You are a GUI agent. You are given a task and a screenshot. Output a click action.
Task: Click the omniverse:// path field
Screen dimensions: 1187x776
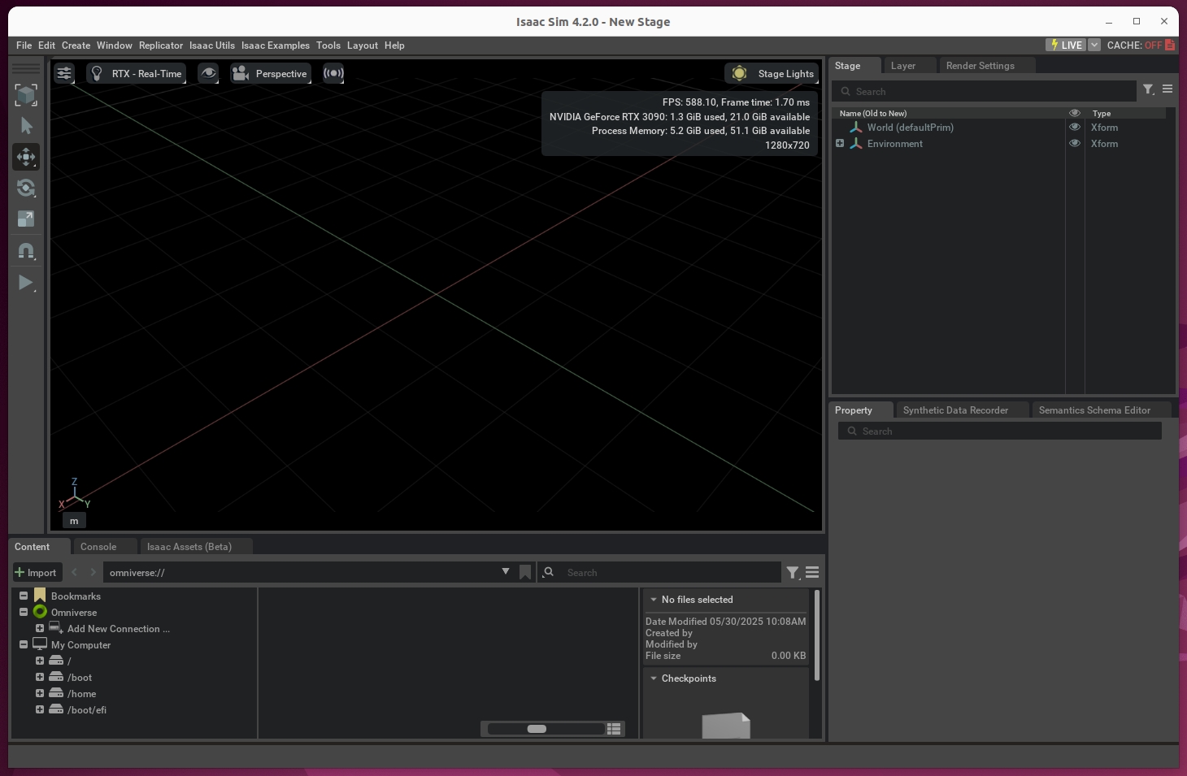[301, 573]
